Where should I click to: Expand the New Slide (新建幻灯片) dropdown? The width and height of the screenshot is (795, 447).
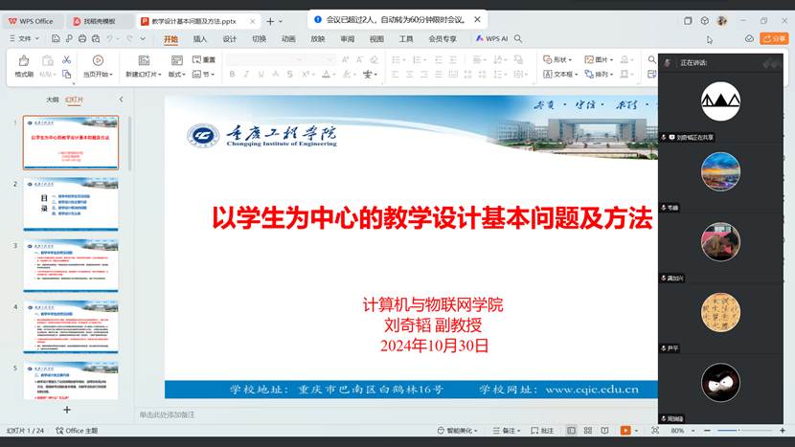point(141,74)
